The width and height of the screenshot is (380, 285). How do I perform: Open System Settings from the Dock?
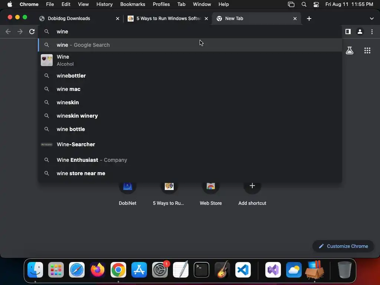[160, 270]
